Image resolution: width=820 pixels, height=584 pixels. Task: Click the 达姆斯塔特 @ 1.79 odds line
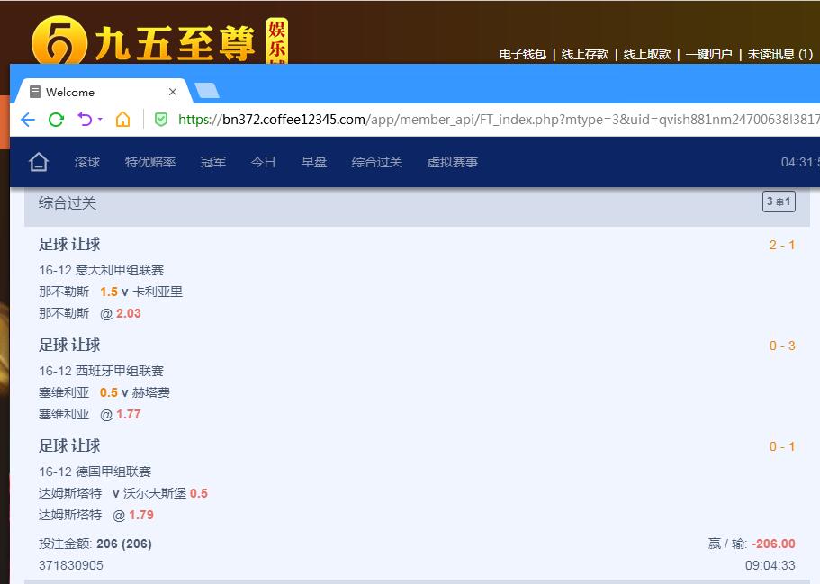96,515
